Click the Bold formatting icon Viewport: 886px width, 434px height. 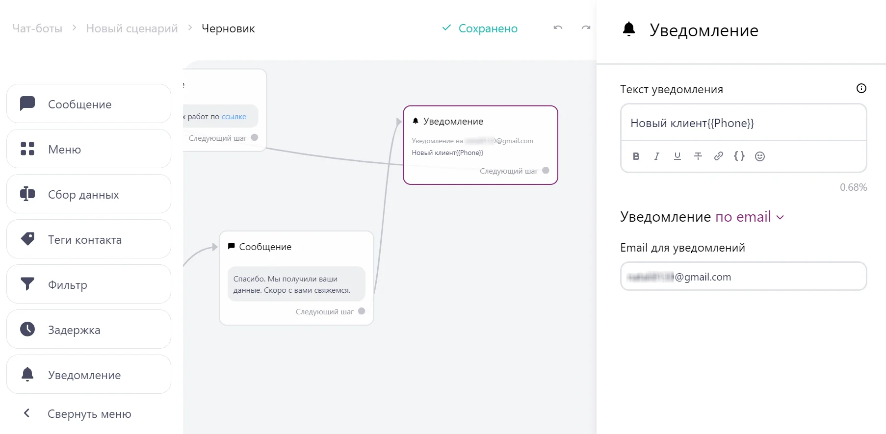pyautogui.click(x=636, y=156)
